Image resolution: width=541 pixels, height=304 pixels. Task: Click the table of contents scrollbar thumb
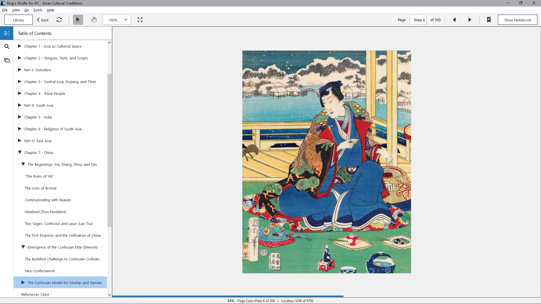coord(109,150)
